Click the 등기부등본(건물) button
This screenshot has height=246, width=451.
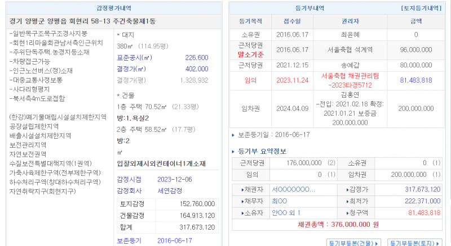pyautogui.click(x=353, y=243)
